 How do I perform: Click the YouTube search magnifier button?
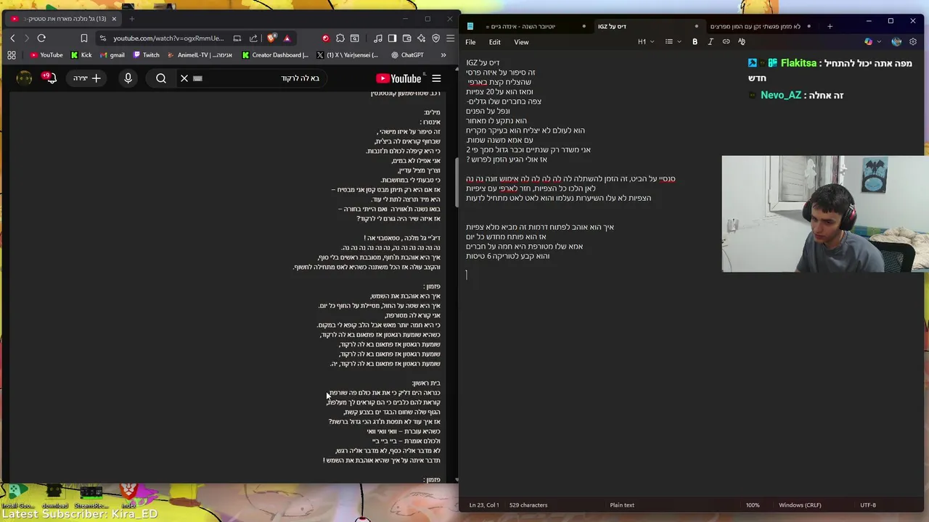(x=161, y=78)
